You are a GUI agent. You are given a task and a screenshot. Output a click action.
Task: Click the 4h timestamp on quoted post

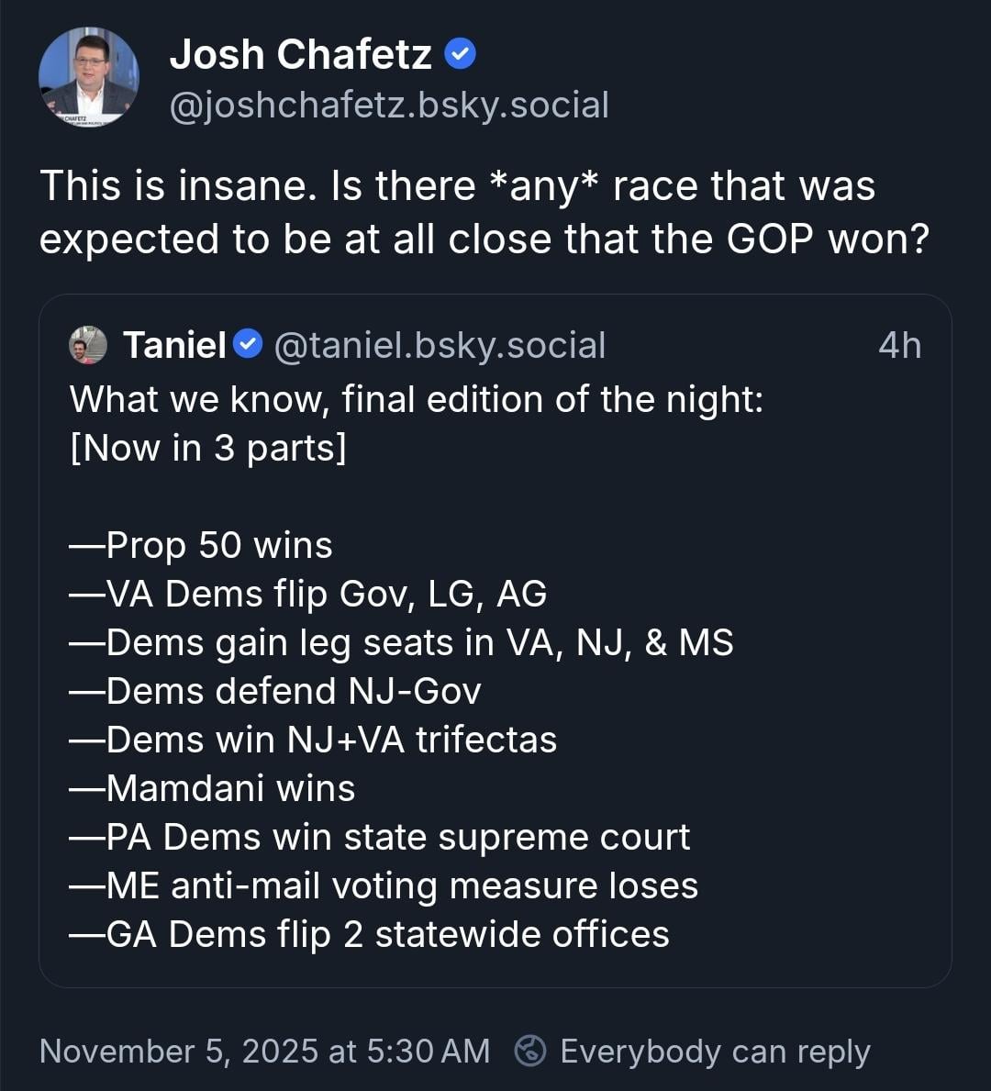(x=899, y=345)
